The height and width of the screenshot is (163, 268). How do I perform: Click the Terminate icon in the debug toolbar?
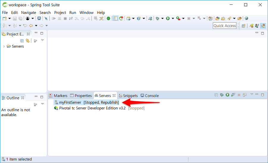[x=65, y=18]
